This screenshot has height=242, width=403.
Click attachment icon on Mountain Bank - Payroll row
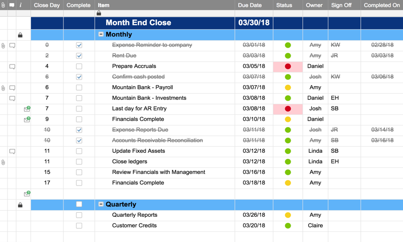point(4,88)
